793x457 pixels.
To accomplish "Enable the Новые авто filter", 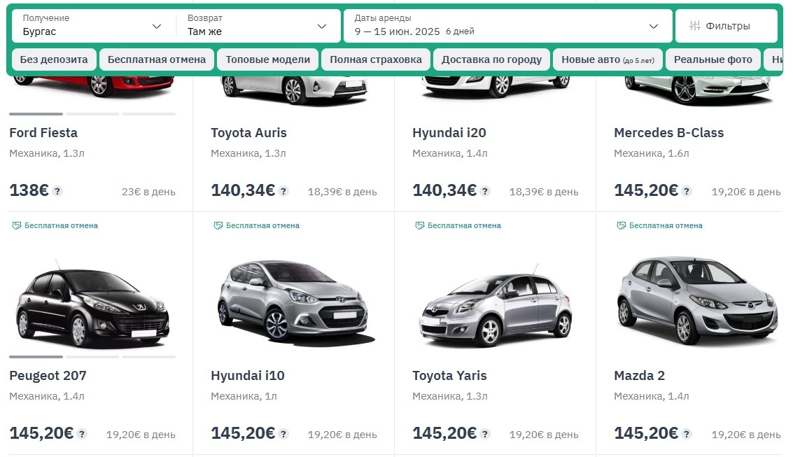I will [x=608, y=59].
